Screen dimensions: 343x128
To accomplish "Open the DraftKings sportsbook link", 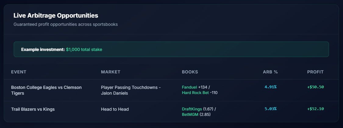I will pyautogui.click(x=192, y=109).
